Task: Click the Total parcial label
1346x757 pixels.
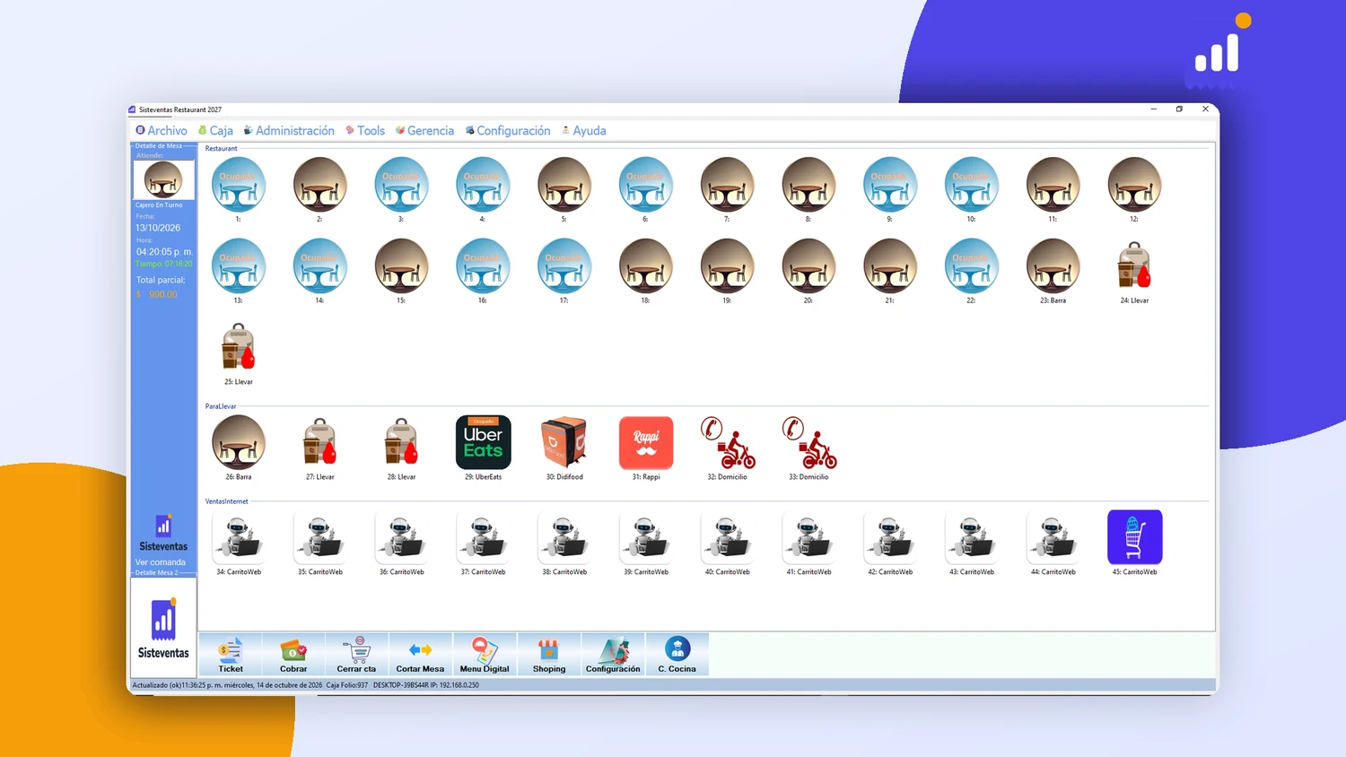Action: 161,280
